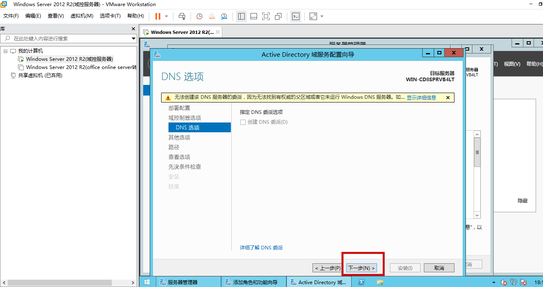This screenshot has height=287, width=543.
Task: Click the stretch guest display icon
Action: [x=313, y=16]
